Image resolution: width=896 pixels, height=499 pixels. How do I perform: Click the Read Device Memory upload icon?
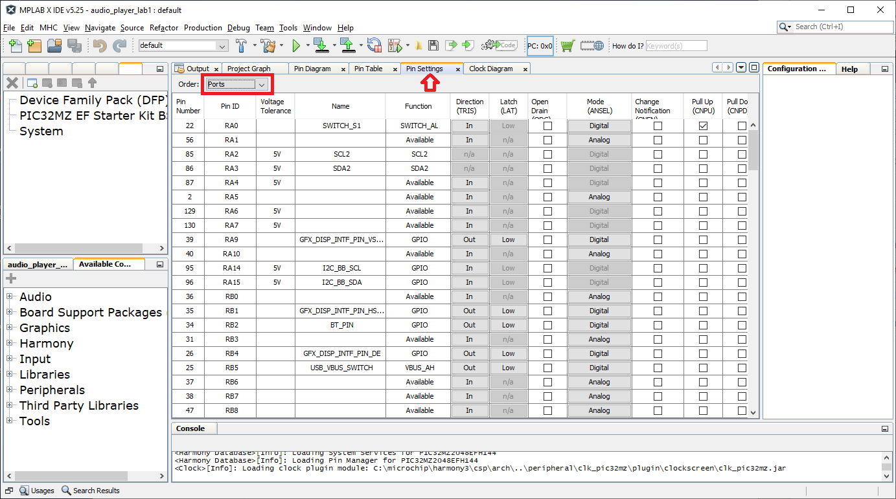coord(347,45)
